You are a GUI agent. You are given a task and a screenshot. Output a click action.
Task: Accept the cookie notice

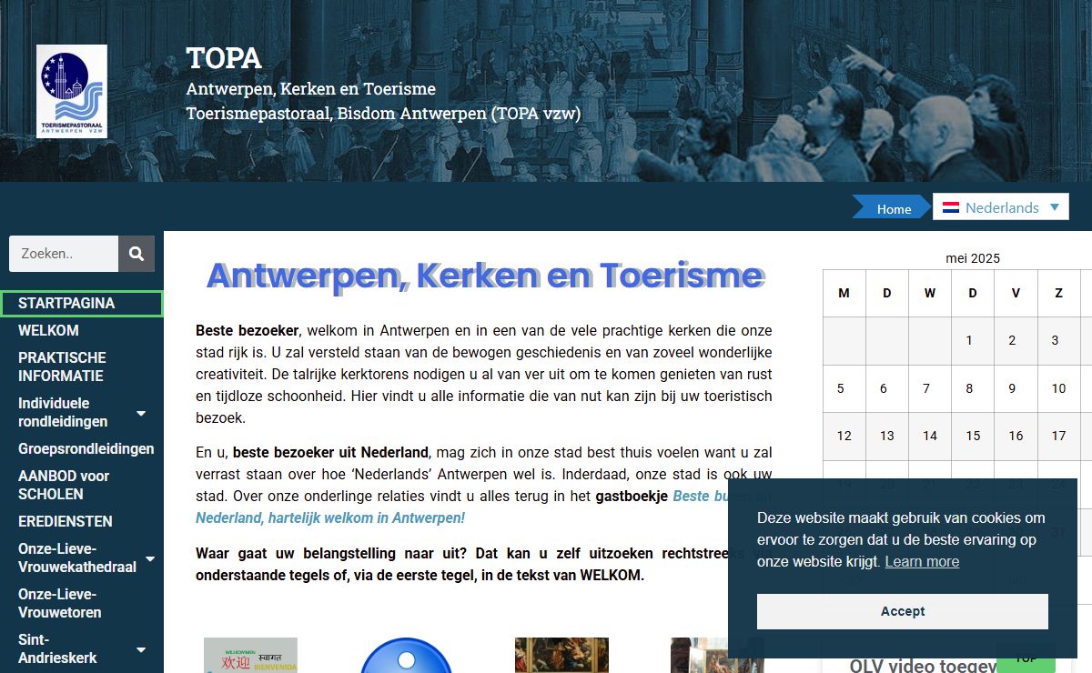tap(903, 611)
